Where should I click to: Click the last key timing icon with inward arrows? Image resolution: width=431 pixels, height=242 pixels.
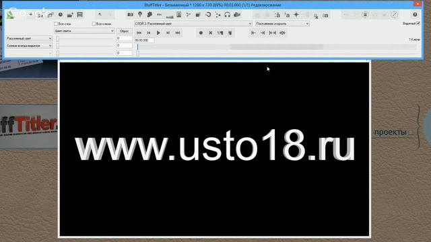(x=282, y=33)
